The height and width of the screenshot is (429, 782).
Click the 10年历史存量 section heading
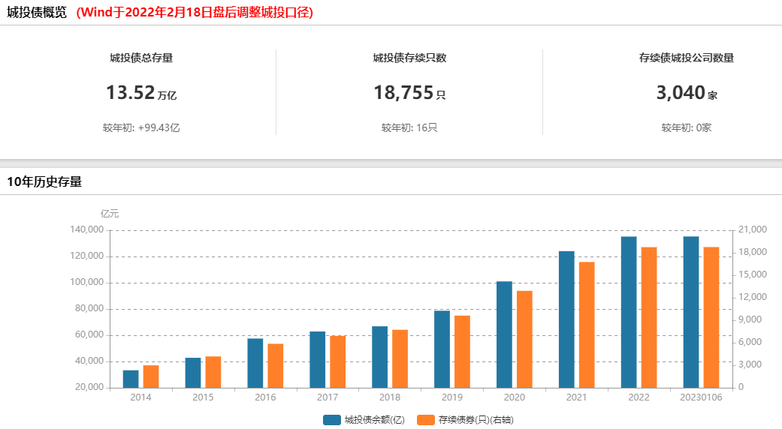[44, 181]
